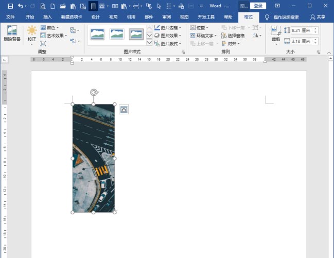334x258 pixels.
Task: Click the Share (共享) button
Action: click(318, 17)
